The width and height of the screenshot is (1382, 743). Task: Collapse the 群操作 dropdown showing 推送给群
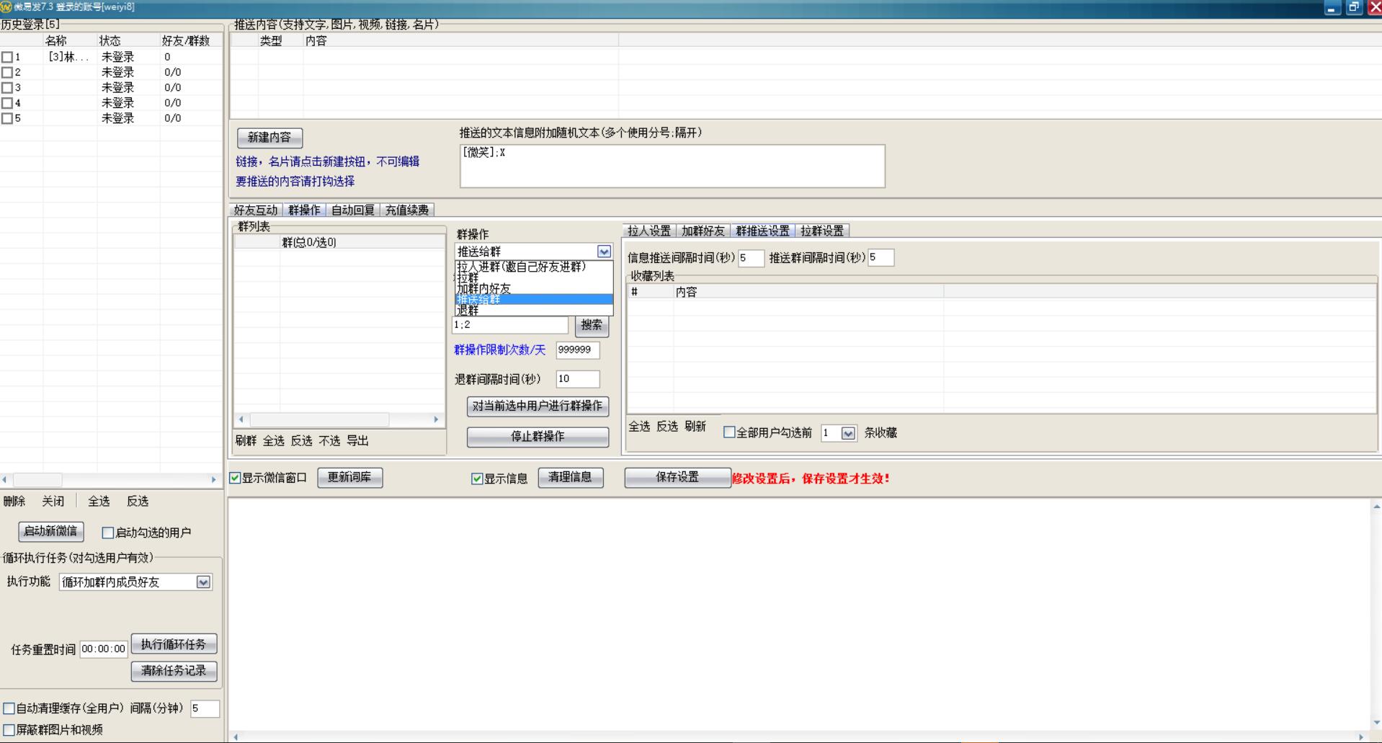tap(604, 252)
